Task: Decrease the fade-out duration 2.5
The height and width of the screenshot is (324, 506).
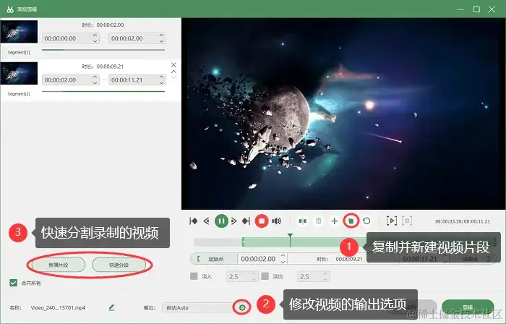Action: click(325, 279)
